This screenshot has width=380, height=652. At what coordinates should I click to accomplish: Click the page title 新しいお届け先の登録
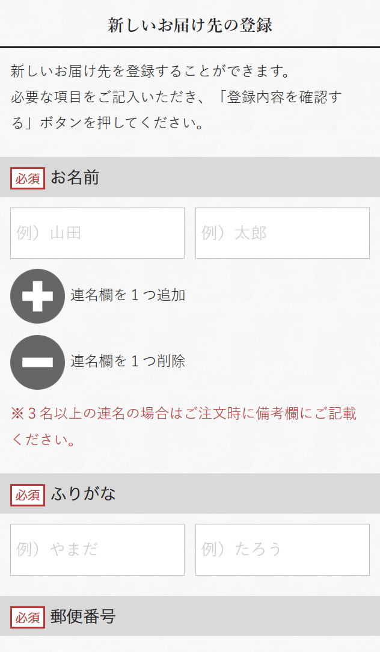190,25
